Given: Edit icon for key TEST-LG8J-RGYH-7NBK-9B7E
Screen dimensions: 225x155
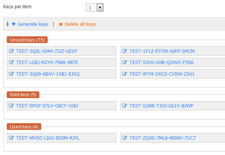Looking at the screenshot, I should click(x=11, y=62).
